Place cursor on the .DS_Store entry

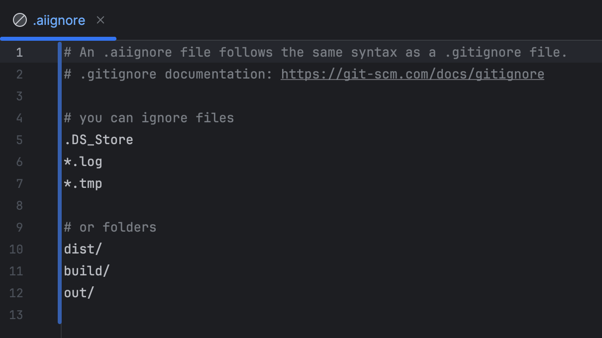[x=98, y=140]
